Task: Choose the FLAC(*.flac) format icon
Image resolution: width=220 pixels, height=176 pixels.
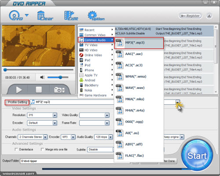Action: pyautogui.click(x=119, y=156)
